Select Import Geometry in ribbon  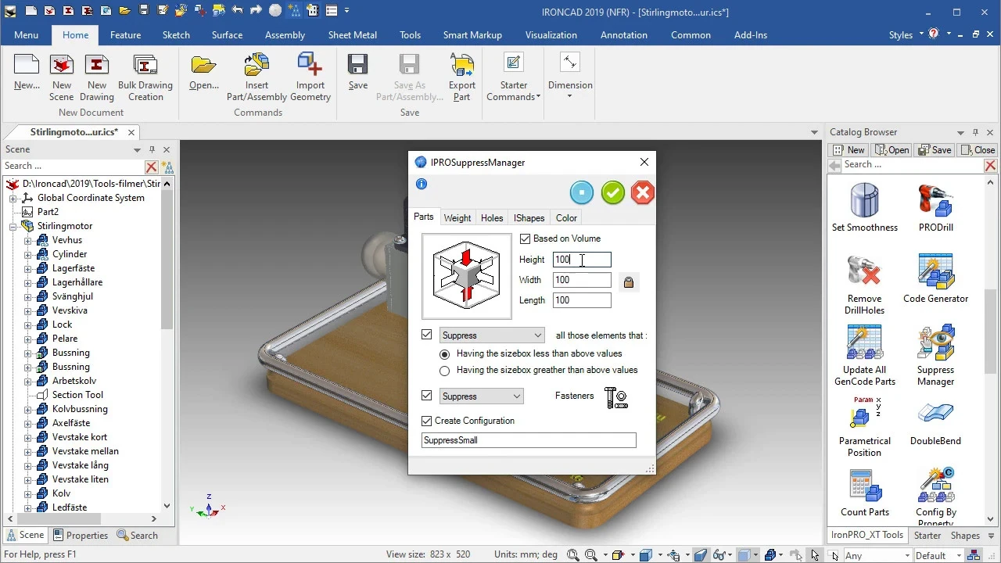coord(310,77)
